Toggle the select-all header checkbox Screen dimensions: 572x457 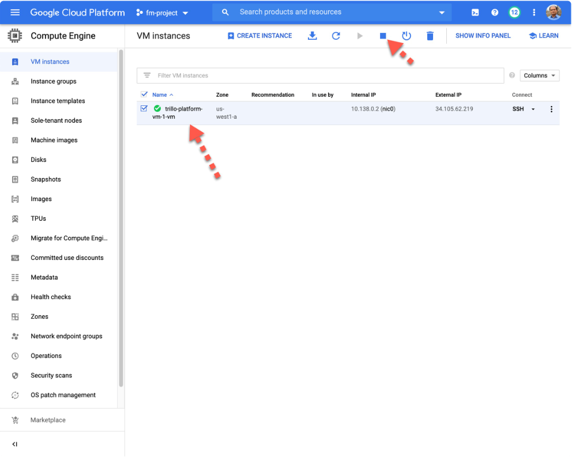pyautogui.click(x=144, y=95)
